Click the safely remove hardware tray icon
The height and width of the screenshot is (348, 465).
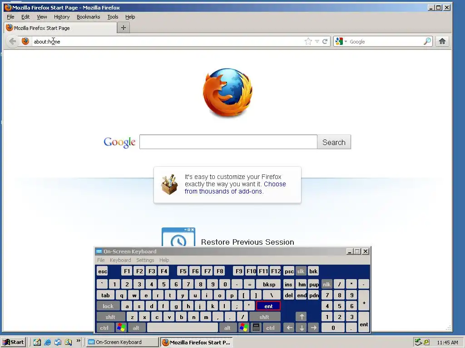click(x=418, y=342)
